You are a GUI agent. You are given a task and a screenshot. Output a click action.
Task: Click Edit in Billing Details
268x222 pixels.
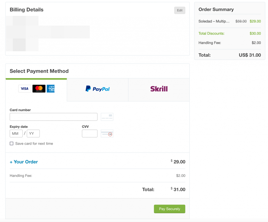coord(180,10)
